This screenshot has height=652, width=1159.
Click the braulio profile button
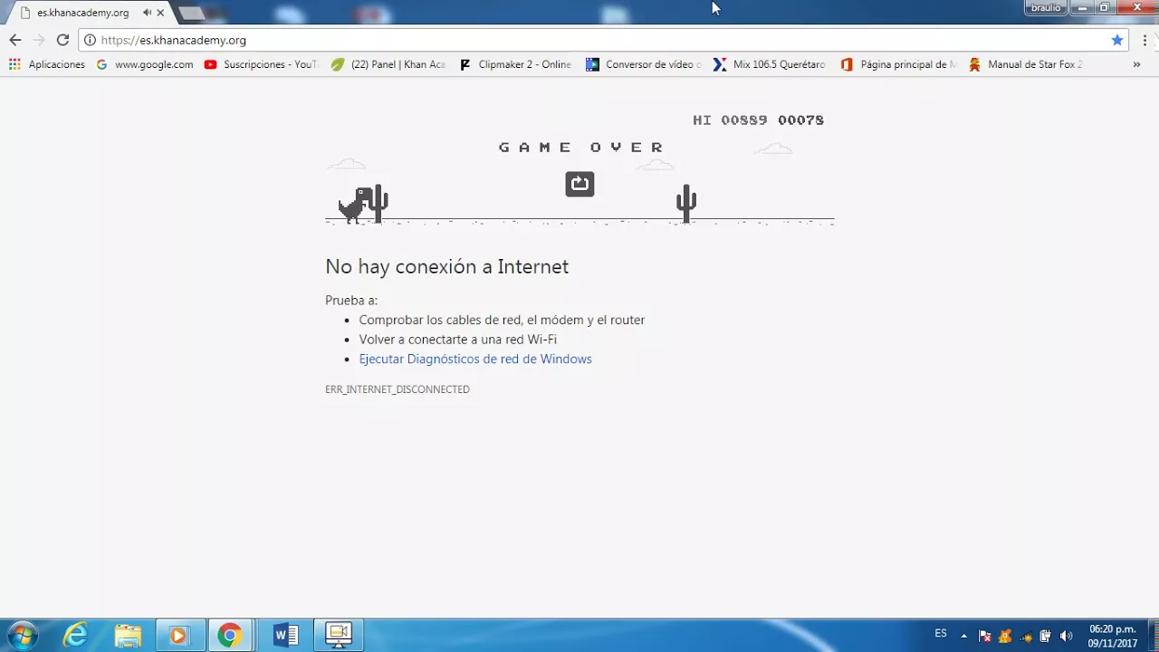pyautogui.click(x=1046, y=7)
